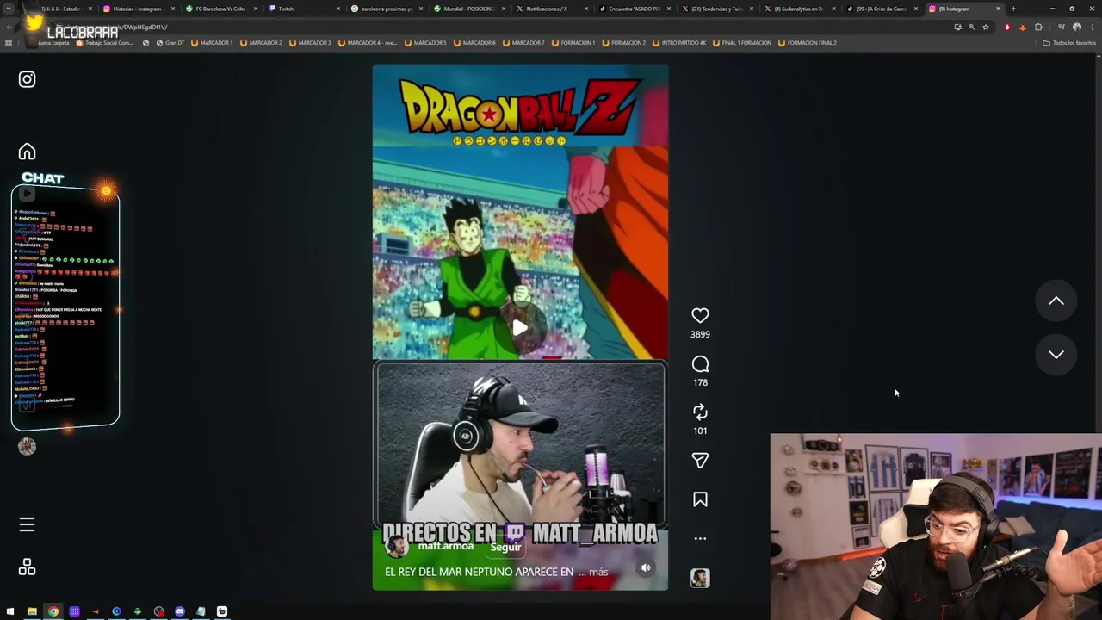The height and width of the screenshot is (620, 1102).
Task: Switch to FC Barcelona Vs Celta tab
Action: (x=220, y=9)
